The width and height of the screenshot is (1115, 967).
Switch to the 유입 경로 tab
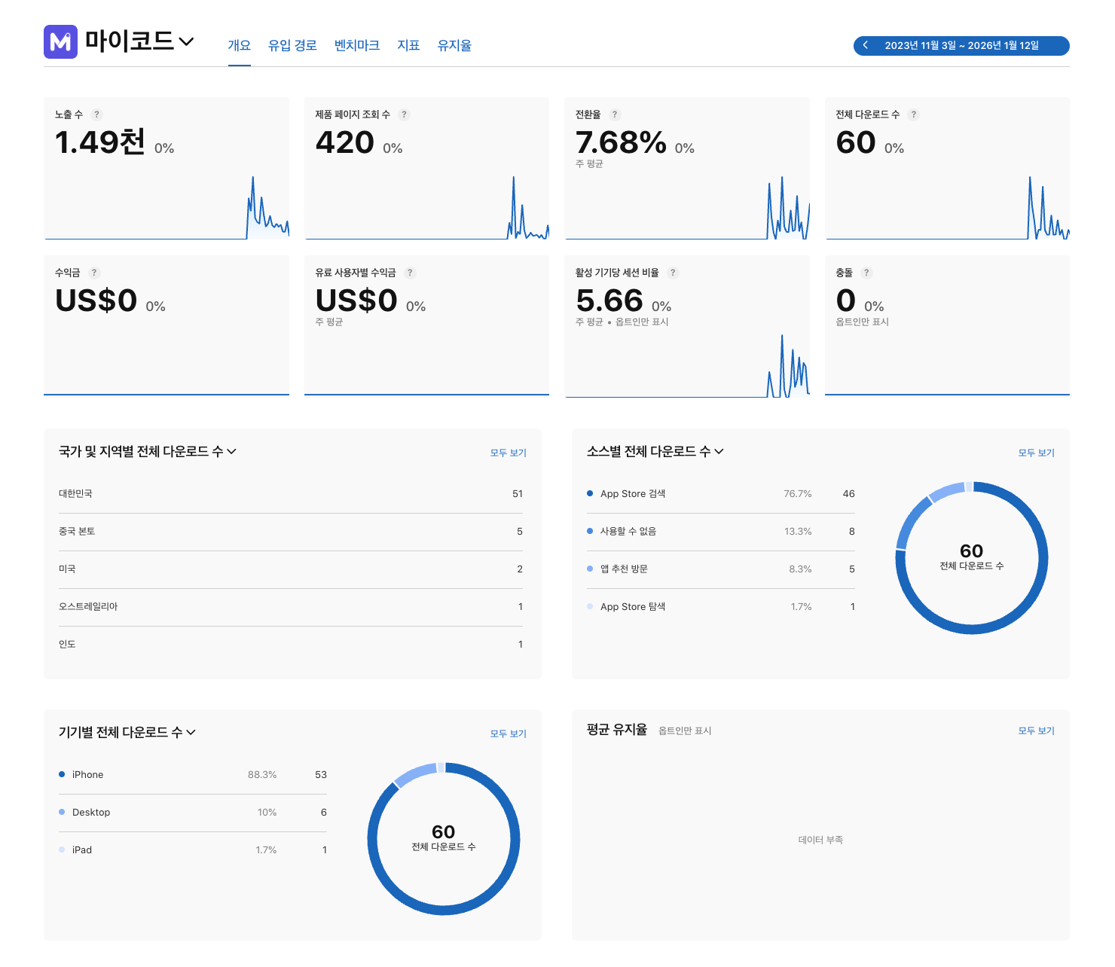coord(292,45)
